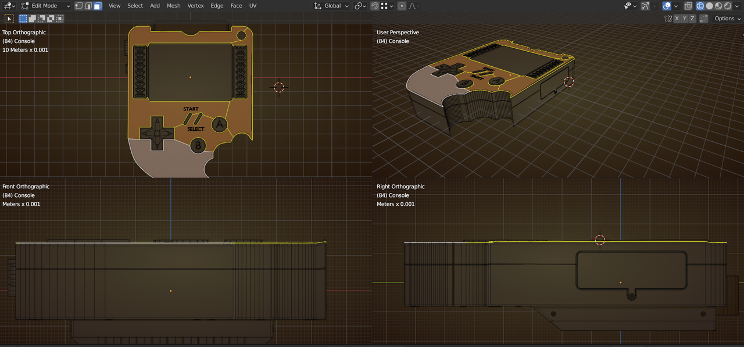Image resolution: width=744 pixels, height=347 pixels.
Task: Open the Select menu
Action: pyautogui.click(x=135, y=6)
